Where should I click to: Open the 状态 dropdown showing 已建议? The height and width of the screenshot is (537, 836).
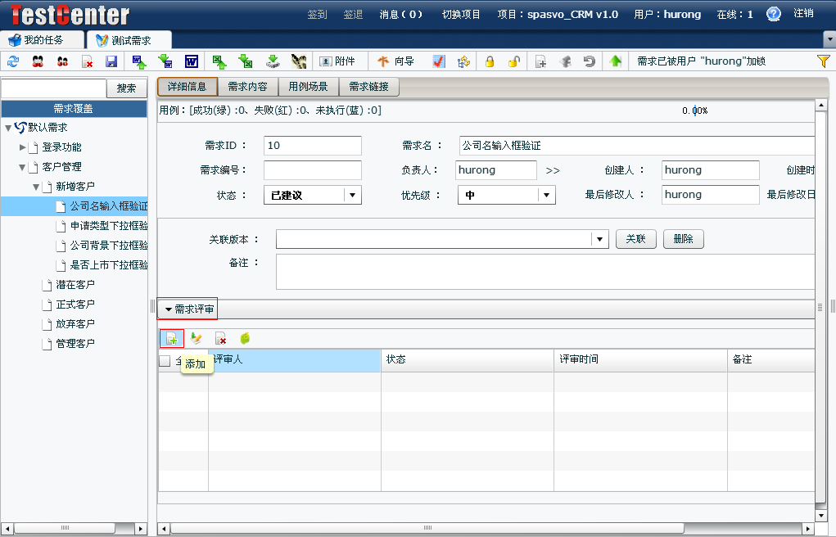point(352,195)
